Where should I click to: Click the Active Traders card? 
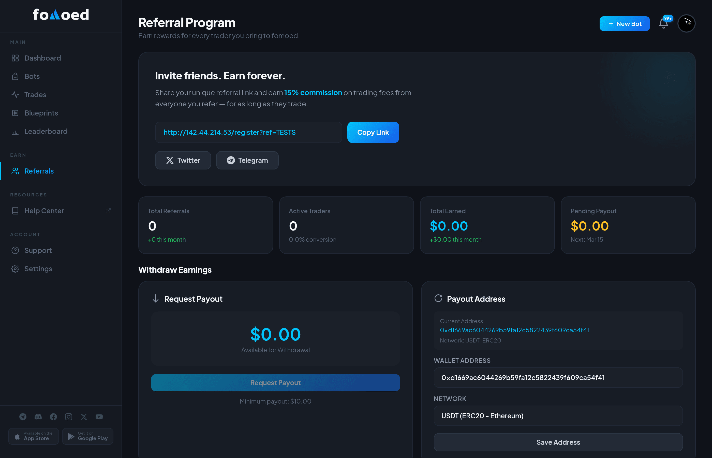pyautogui.click(x=347, y=225)
